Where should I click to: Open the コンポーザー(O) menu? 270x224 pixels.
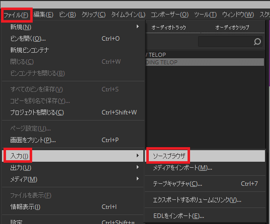pyautogui.click(x=170, y=15)
